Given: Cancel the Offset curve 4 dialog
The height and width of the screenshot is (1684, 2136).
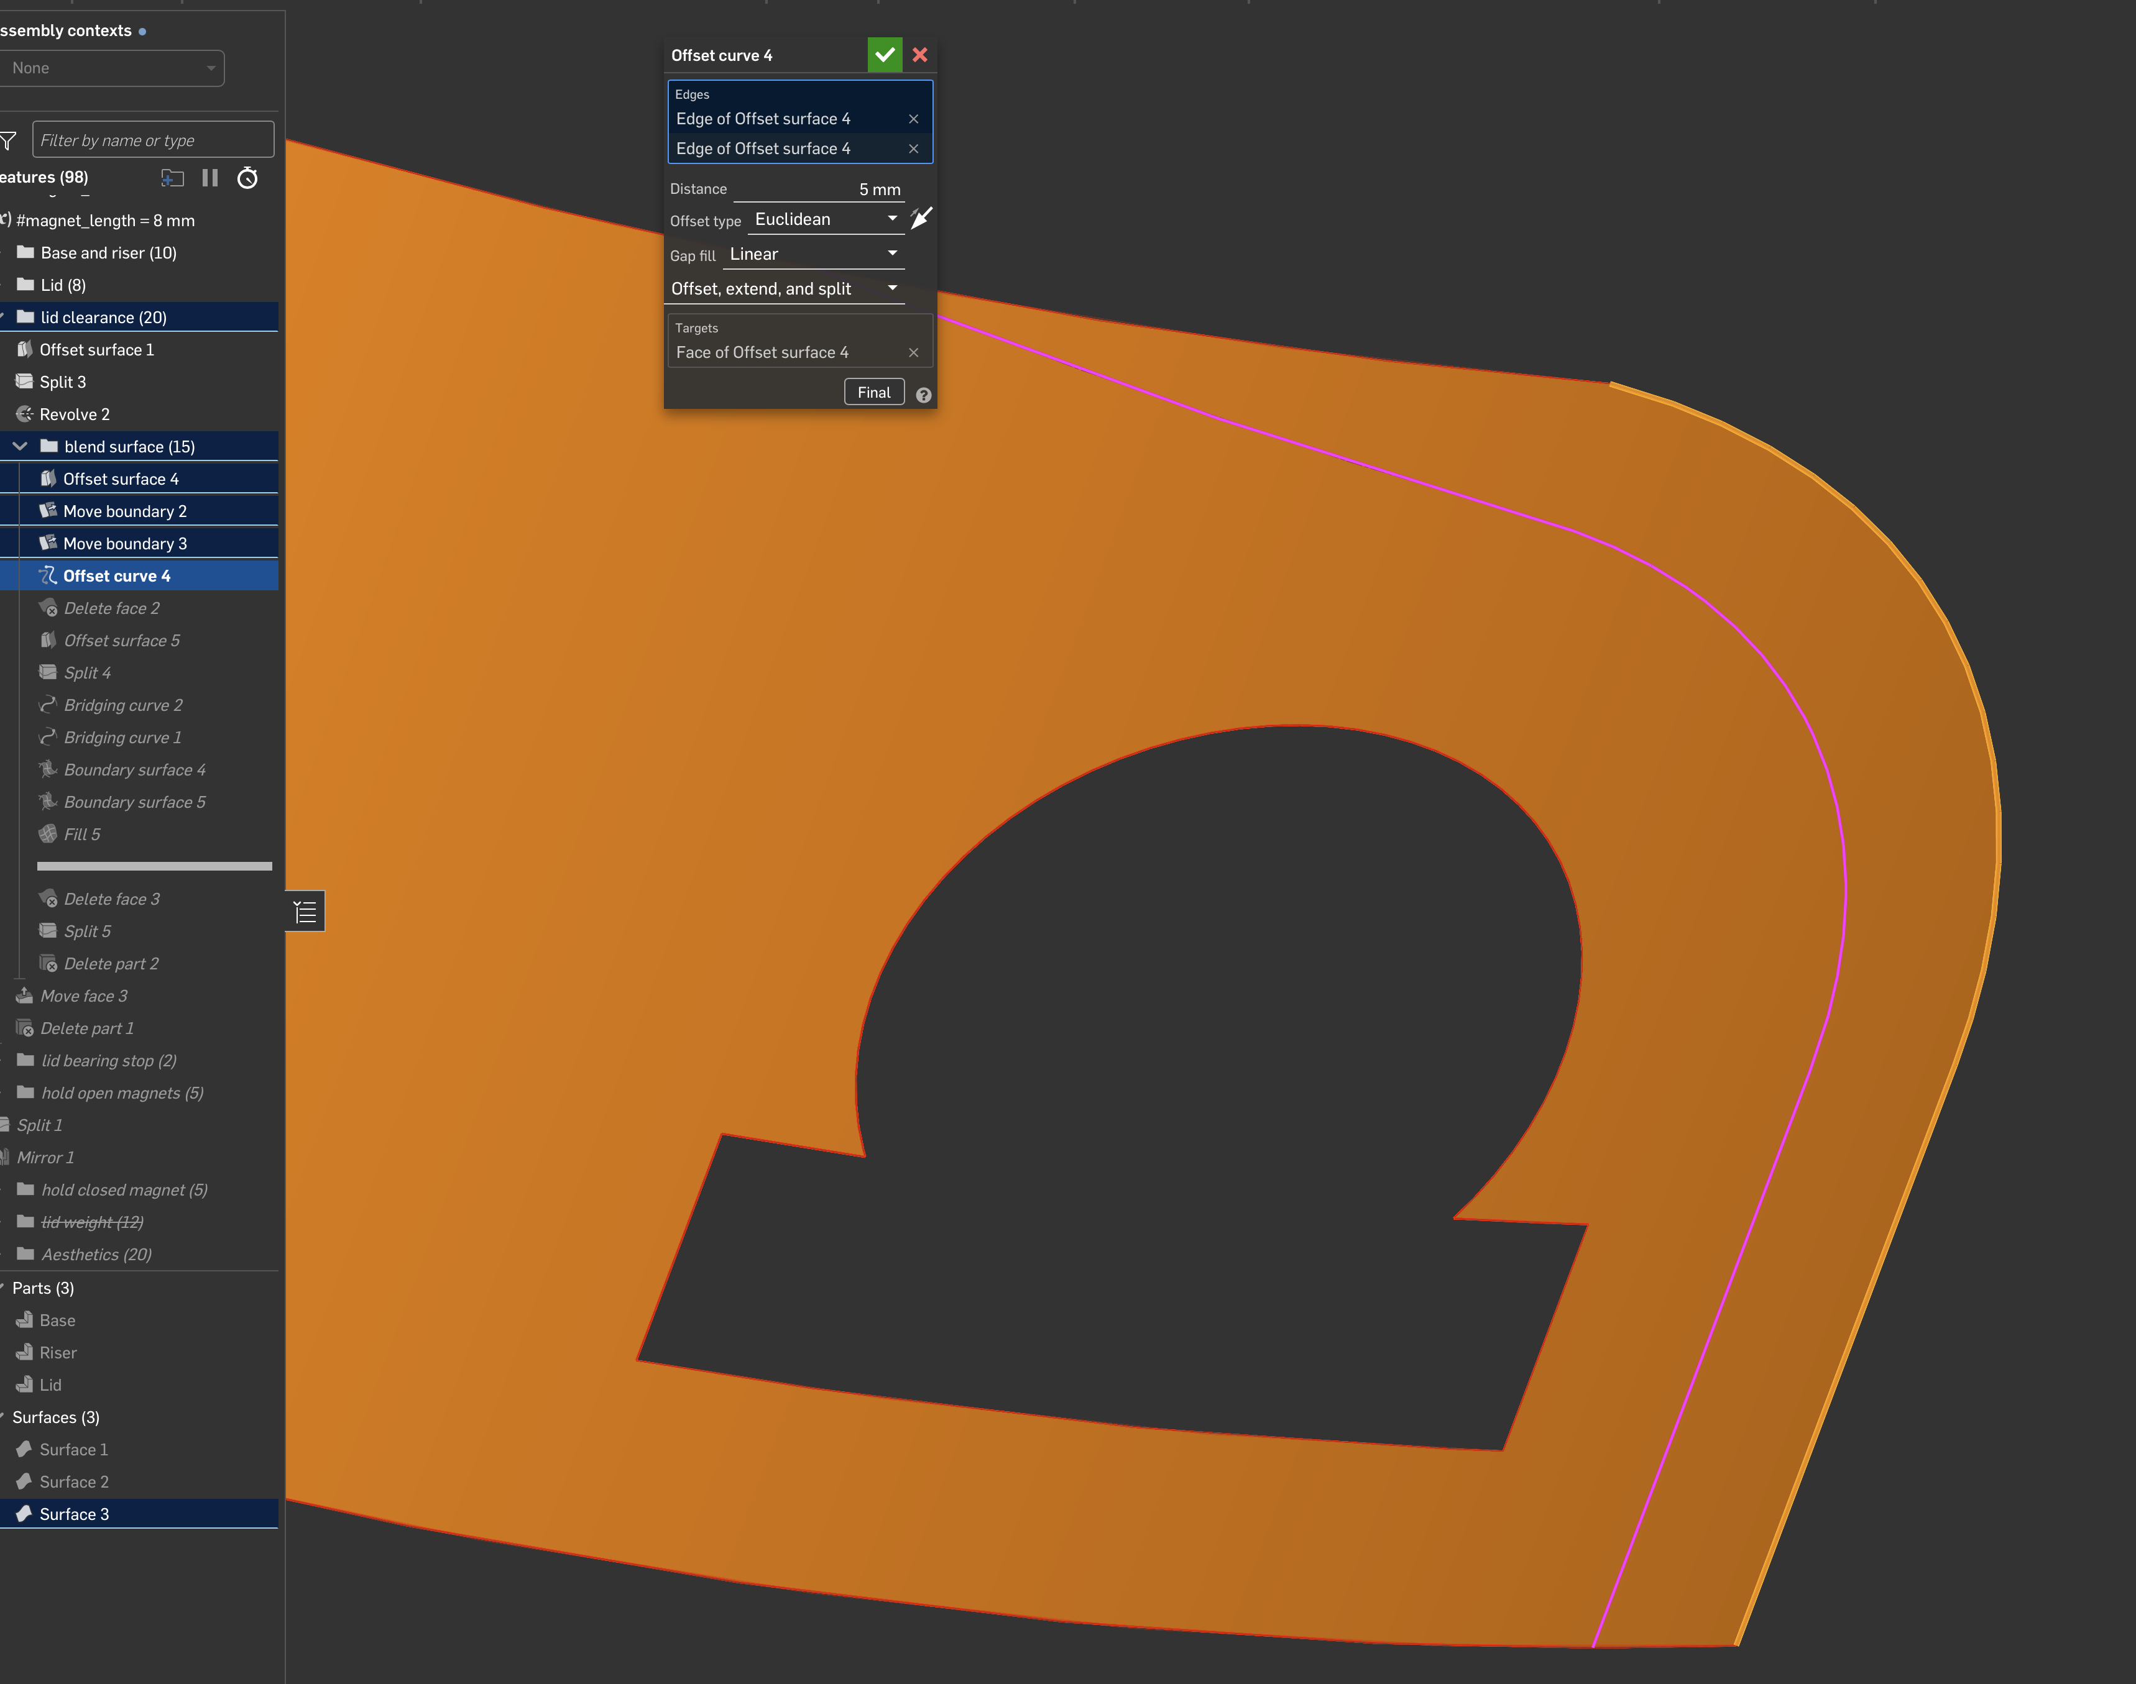Looking at the screenshot, I should point(920,55).
